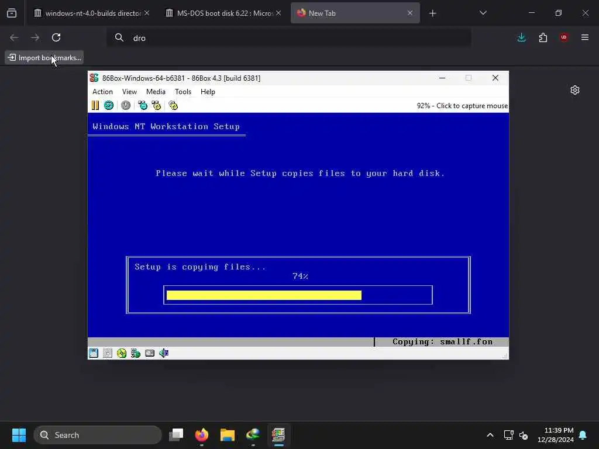Open File Explorer from the taskbar

click(228, 435)
